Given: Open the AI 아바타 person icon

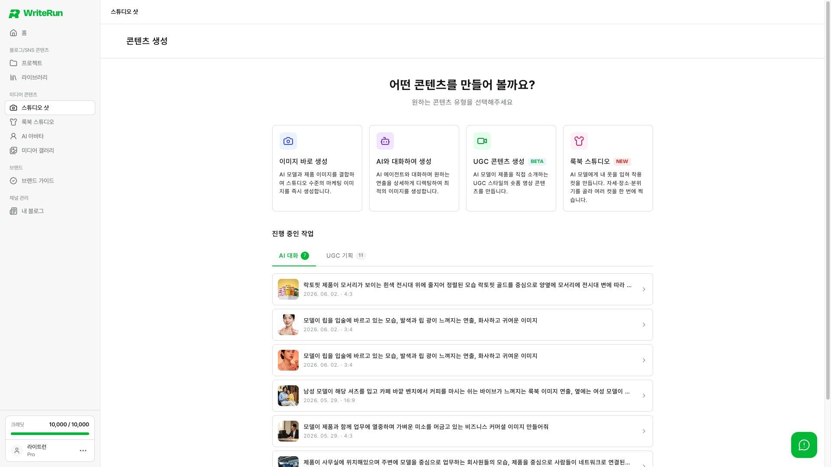Looking at the screenshot, I should click(13, 136).
